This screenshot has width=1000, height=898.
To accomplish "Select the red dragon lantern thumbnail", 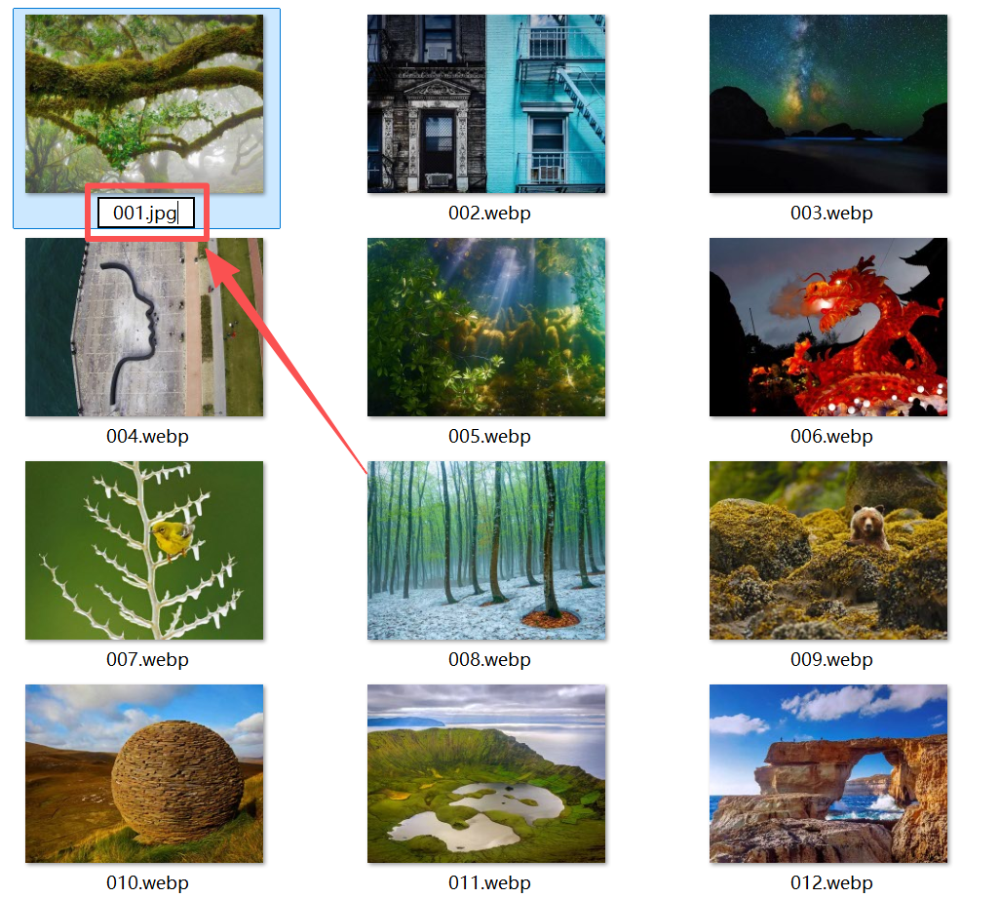I will click(827, 328).
